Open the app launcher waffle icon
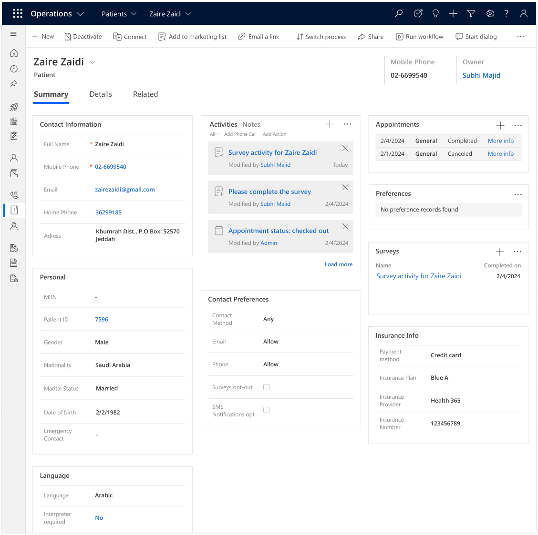This screenshot has height=535, width=538. [18, 13]
